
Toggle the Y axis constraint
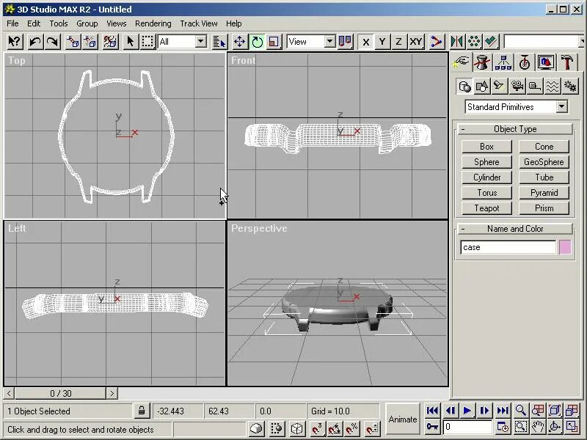coord(382,42)
